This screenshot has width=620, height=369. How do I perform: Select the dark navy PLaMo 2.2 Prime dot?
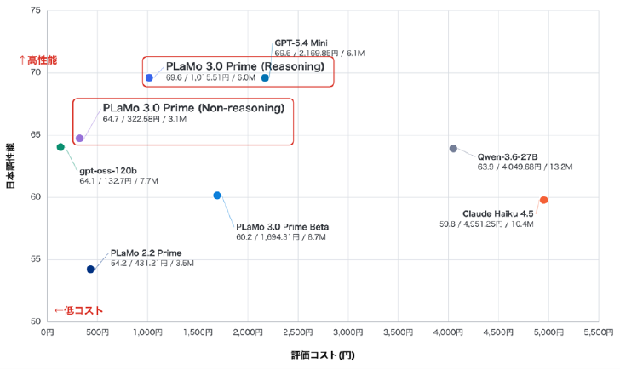[90, 270]
